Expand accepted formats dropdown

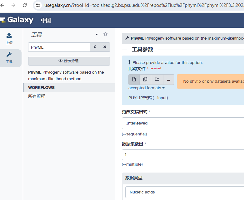click(147, 88)
